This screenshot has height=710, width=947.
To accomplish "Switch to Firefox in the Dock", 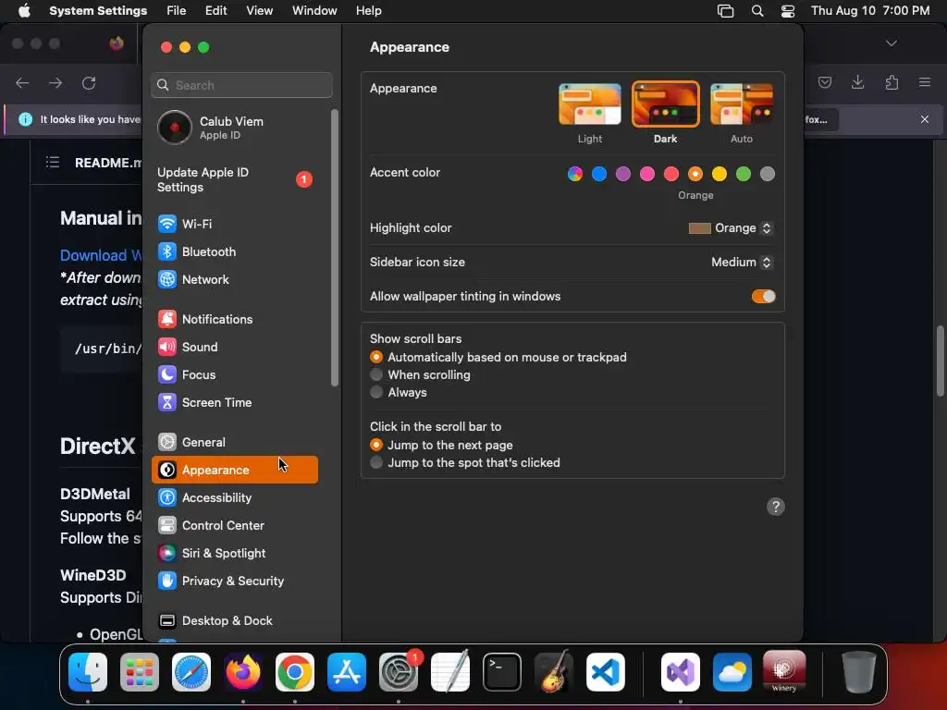I will coord(243,672).
